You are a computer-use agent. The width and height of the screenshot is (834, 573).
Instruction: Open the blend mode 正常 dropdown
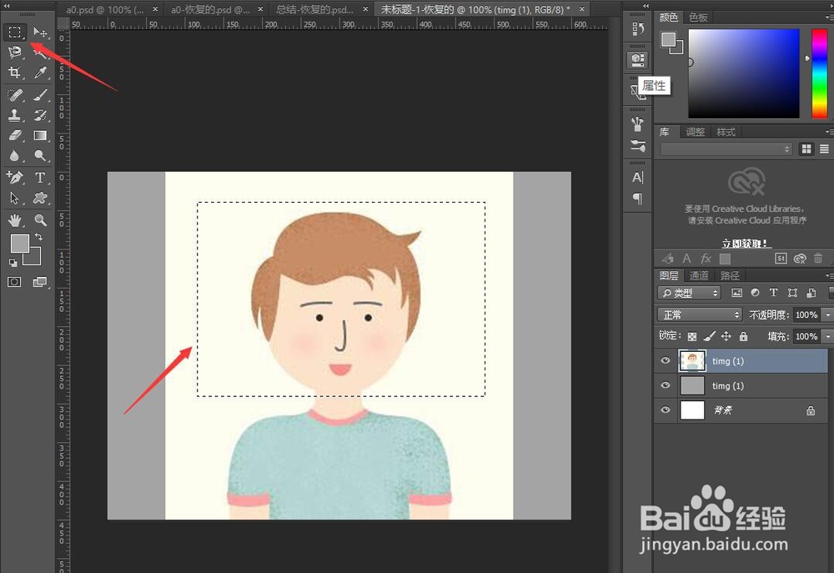coord(700,315)
